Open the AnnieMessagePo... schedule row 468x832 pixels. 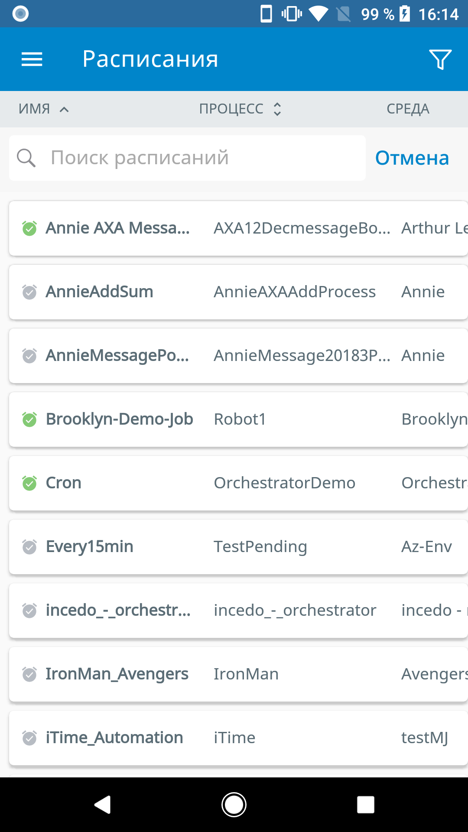click(238, 356)
